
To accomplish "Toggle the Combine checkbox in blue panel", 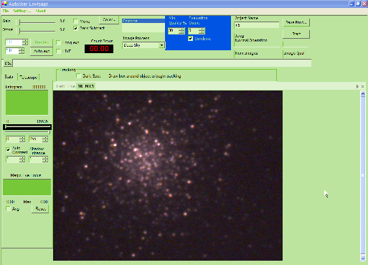I will click(x=190, y=39).
